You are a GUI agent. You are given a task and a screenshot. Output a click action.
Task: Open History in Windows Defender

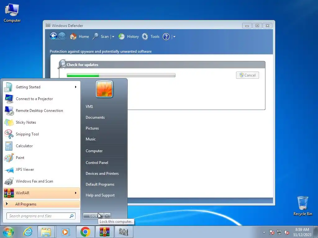(x=129, y=37)
